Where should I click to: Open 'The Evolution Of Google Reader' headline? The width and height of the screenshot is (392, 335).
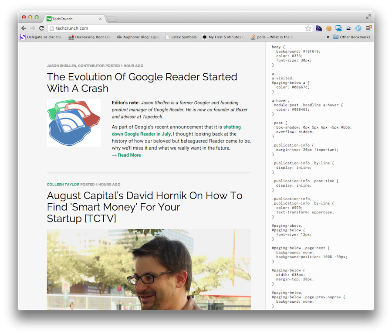coord(142,82)
